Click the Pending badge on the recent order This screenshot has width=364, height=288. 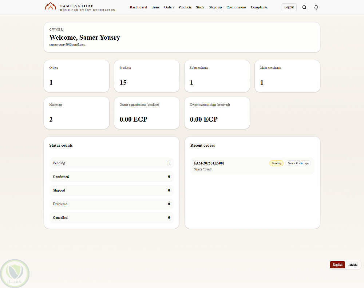click(276, 163)
